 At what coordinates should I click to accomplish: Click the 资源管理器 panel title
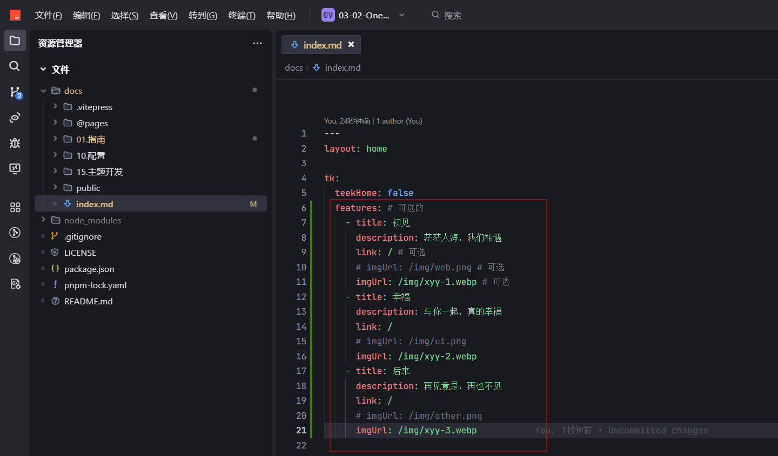[60, 43]
